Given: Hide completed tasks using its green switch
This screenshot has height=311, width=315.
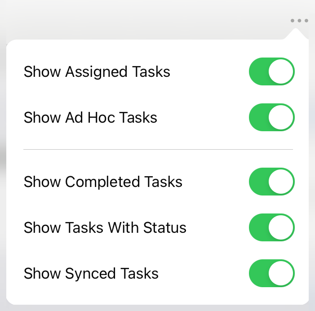Looking at the screenshot, I should (x=271, y=182).
